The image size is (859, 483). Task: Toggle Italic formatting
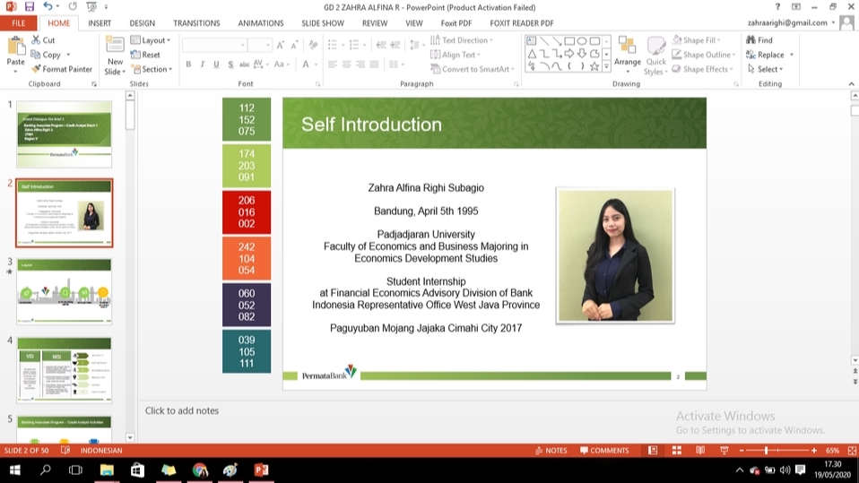click(202, 65)
